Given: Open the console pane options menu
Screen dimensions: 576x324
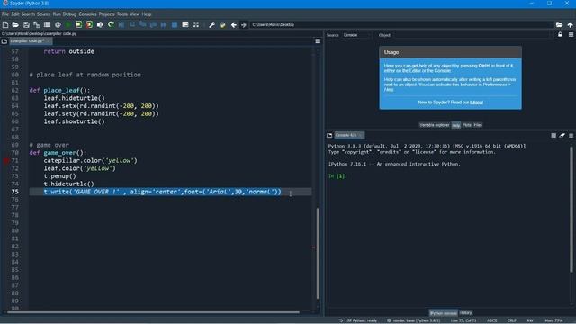Looking at the screenshot, I should (571, 136).
